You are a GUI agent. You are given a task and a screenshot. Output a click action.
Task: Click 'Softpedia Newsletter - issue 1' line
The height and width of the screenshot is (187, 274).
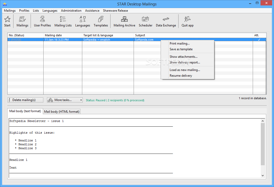(37, 121)
